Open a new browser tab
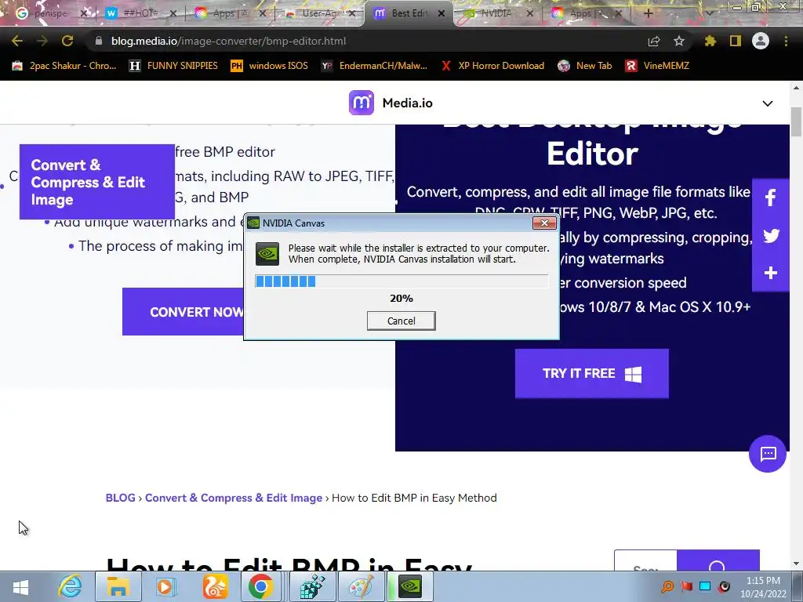803x602 pixels. (x=649, y=13)
